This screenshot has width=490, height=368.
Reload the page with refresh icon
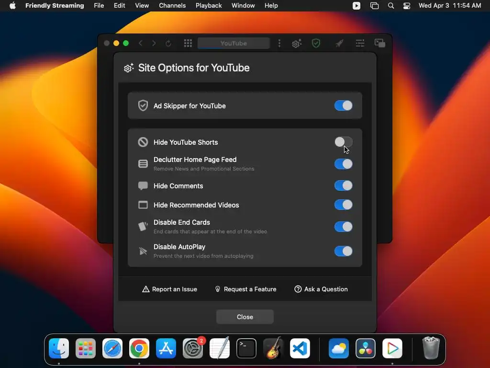point(168,43)
